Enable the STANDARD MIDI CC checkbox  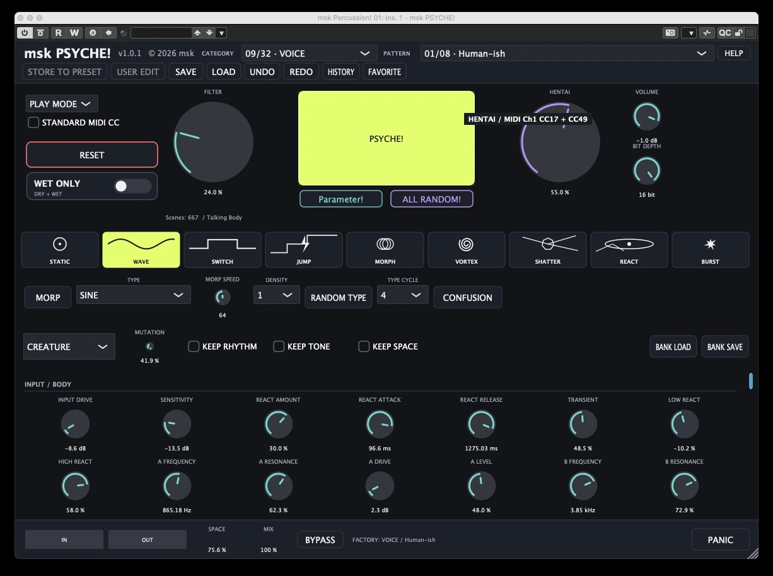(33, 122)
